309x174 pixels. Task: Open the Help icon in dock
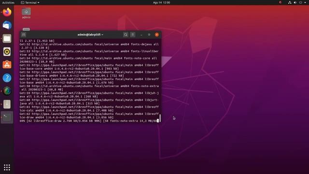coord(7,78)
